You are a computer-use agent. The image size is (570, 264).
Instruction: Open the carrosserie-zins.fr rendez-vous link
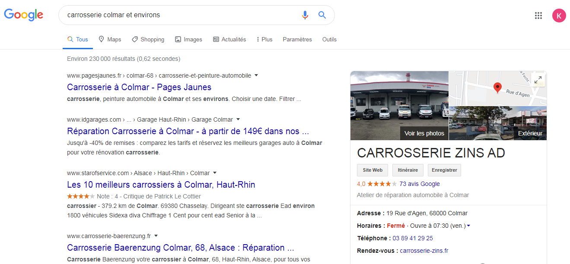click(x=424, y=251)
